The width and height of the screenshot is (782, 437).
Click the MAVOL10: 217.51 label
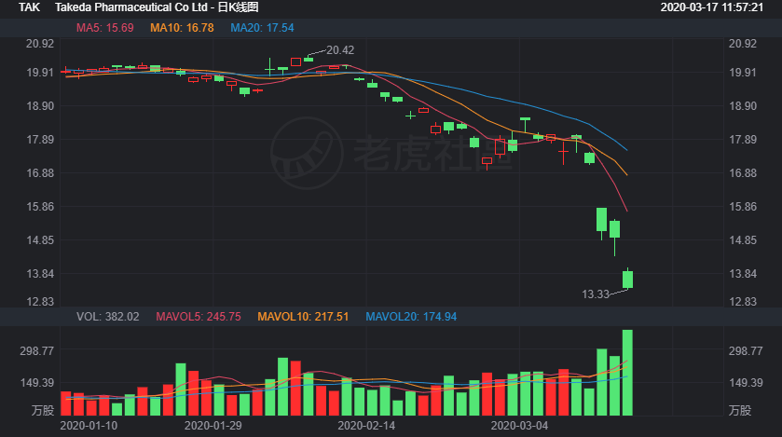point(303,317)
